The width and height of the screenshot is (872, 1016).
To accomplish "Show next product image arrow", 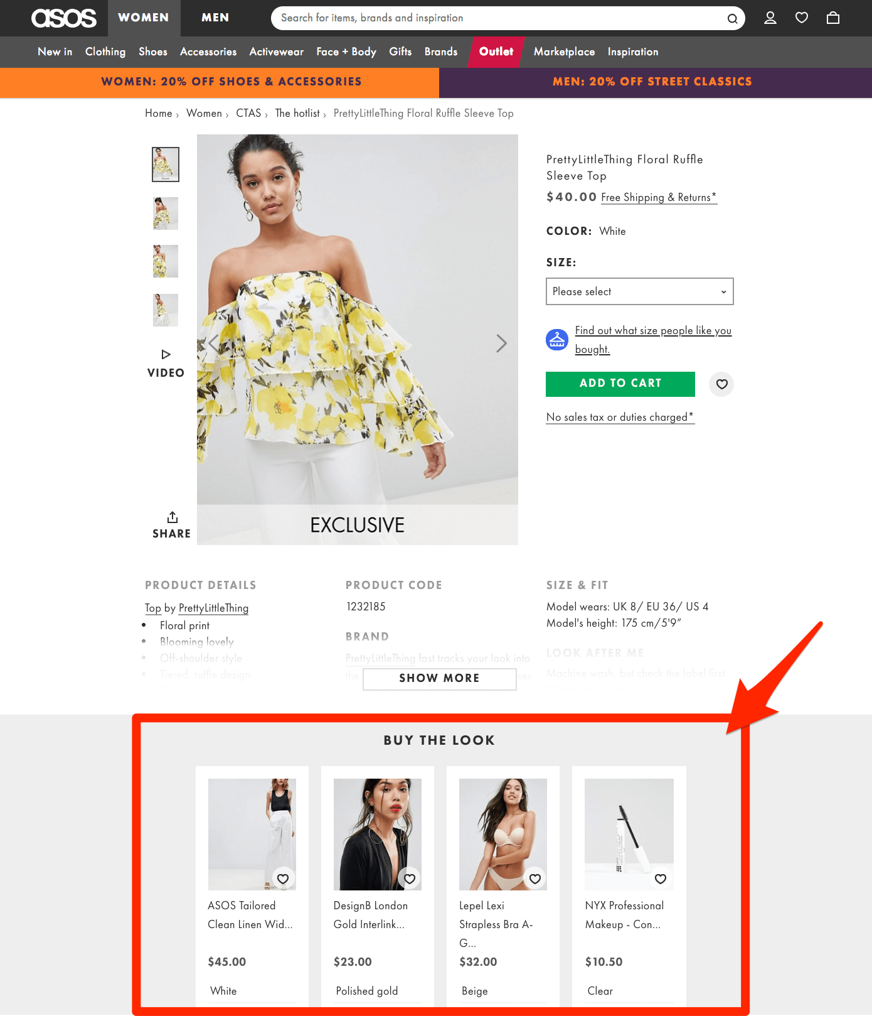I will pos(501,343).
